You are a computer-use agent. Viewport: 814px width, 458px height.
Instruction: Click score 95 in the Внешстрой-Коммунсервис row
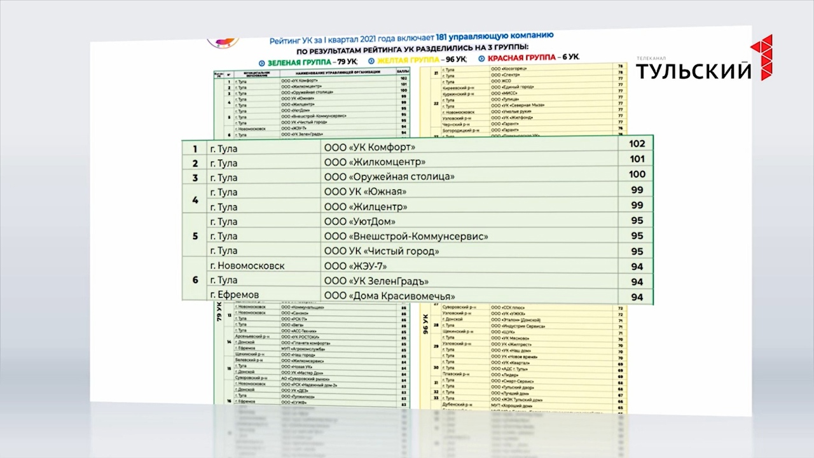coord(637,236)
